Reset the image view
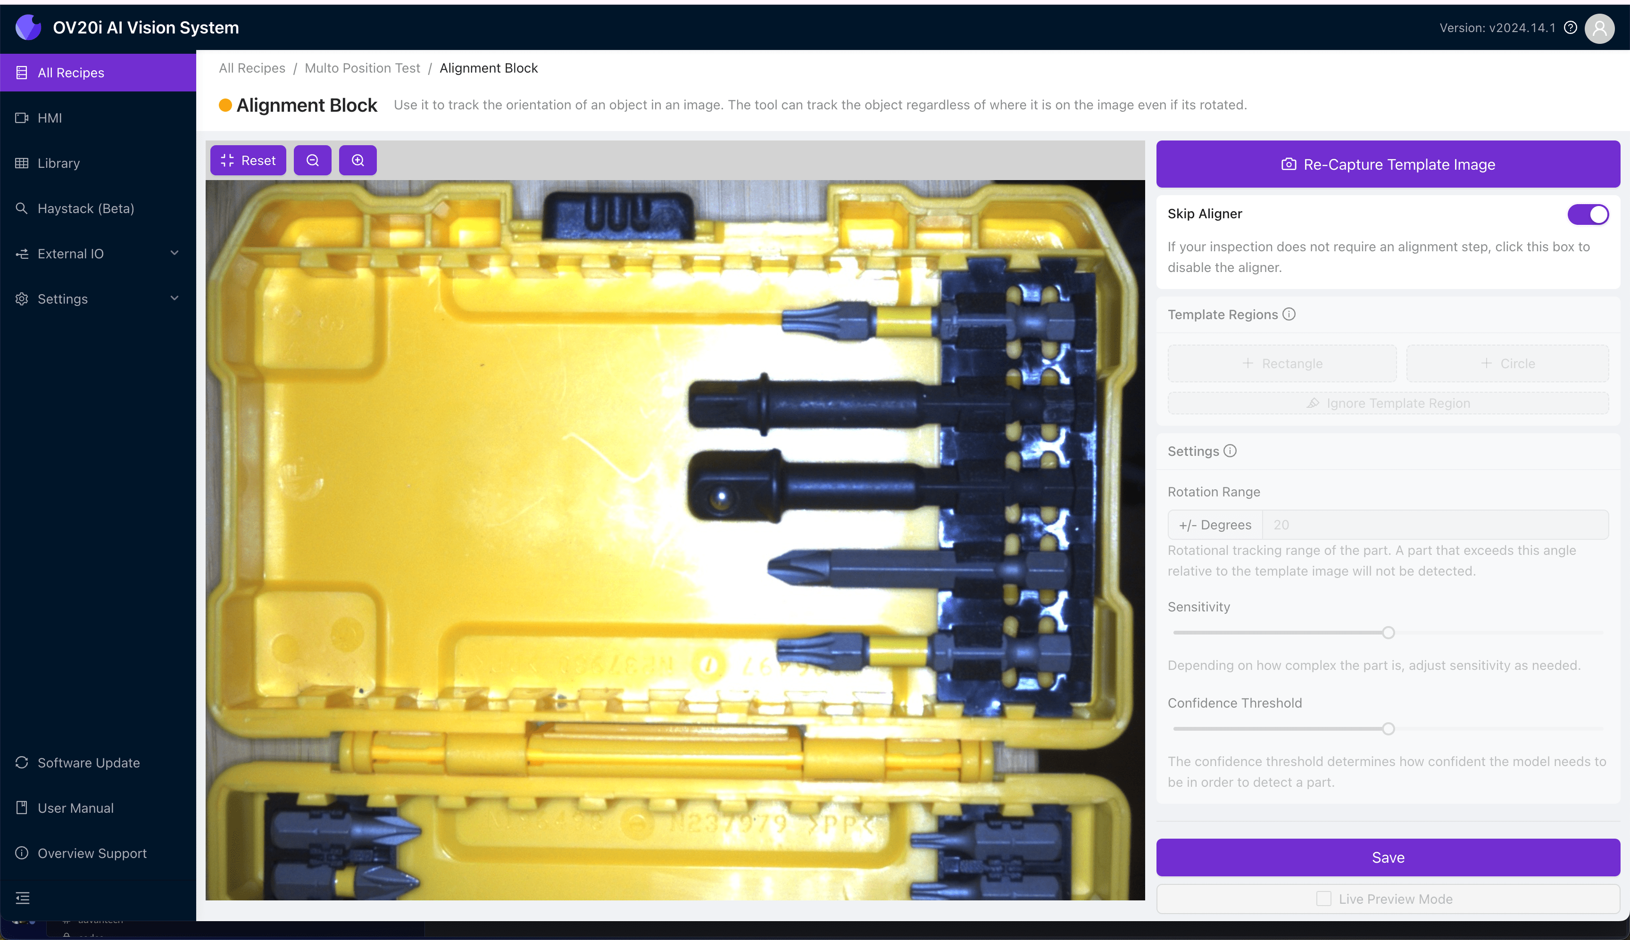The image size is (1630, 940). (x=248, y=160)
